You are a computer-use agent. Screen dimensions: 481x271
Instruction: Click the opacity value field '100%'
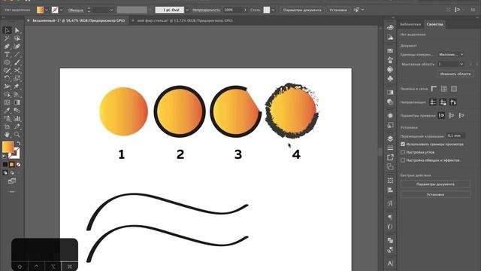[232, 10]
